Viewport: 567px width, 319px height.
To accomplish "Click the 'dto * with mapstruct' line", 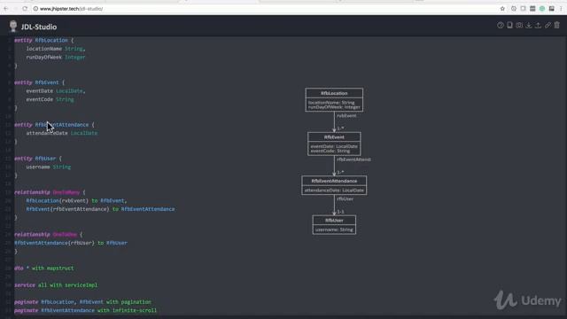I will click(44, 268).
